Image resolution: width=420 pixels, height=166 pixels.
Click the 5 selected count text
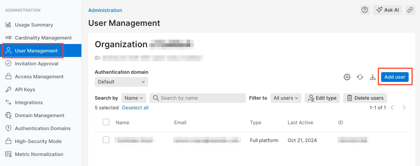pos(107,108)
